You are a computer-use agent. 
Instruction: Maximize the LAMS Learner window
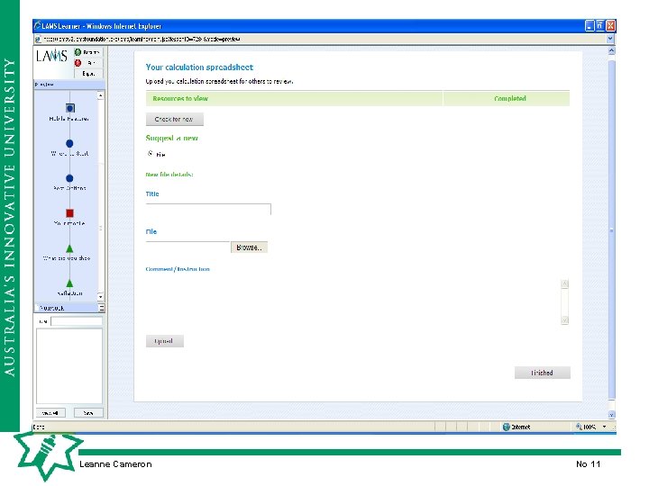[599, 26]
